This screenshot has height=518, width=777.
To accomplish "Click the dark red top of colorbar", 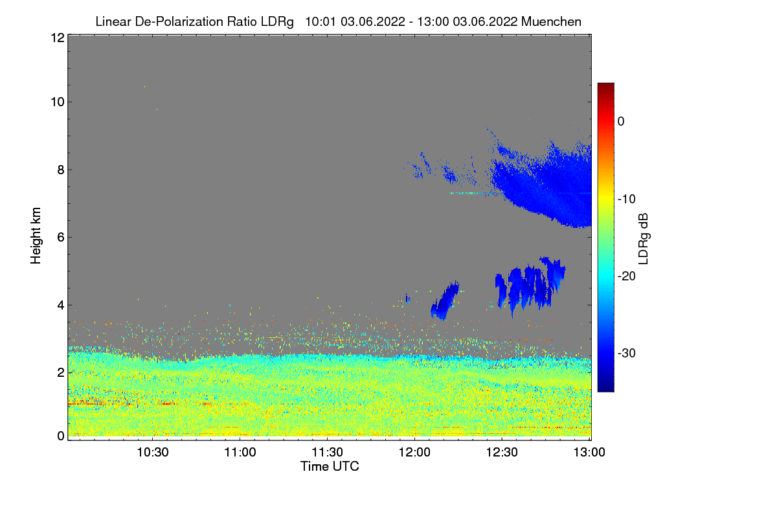I will 605,87.
